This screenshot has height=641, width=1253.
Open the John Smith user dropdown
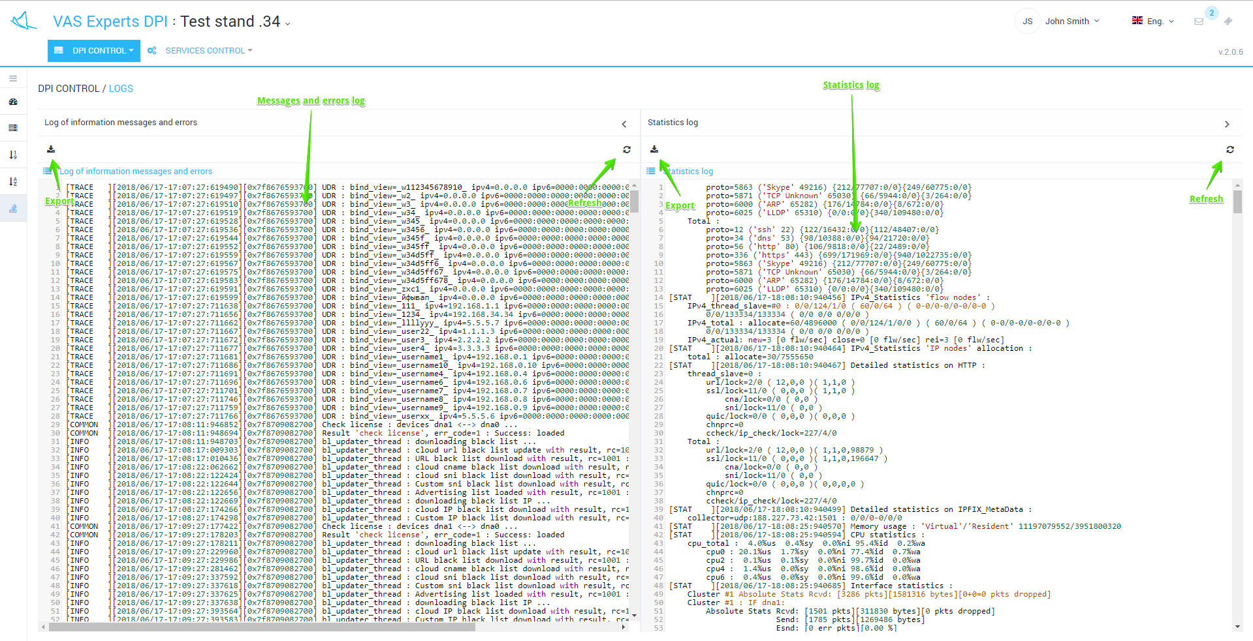[1071, 22]
